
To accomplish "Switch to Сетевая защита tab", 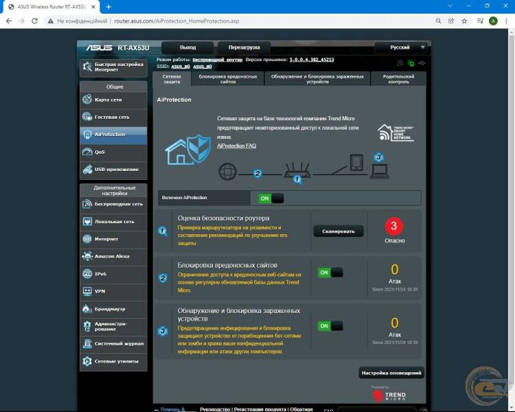I will coord(172,79).
